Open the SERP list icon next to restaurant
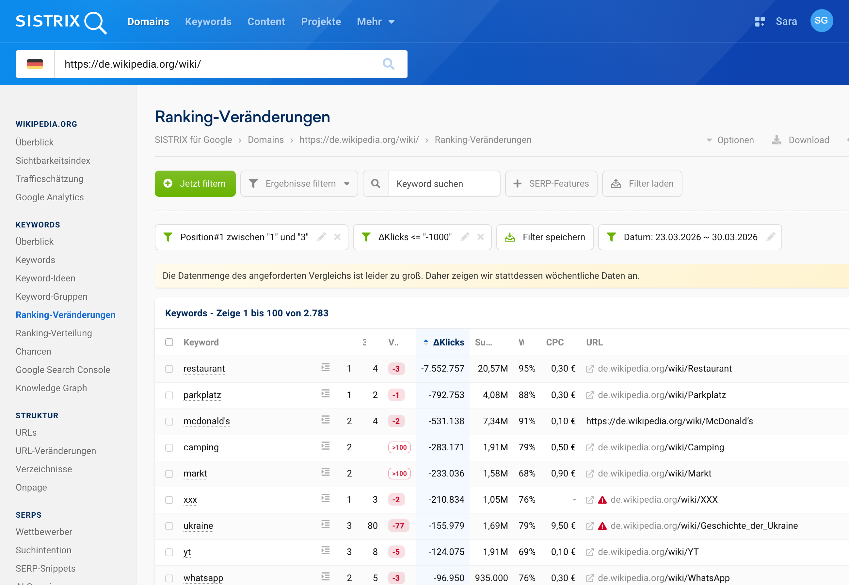 [x=325, y=368]
